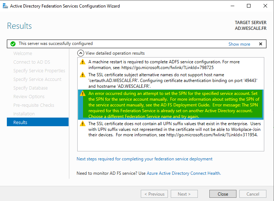
Task: Click the AD.WESCALE.FR target server label
Action: tap(251, 28)
